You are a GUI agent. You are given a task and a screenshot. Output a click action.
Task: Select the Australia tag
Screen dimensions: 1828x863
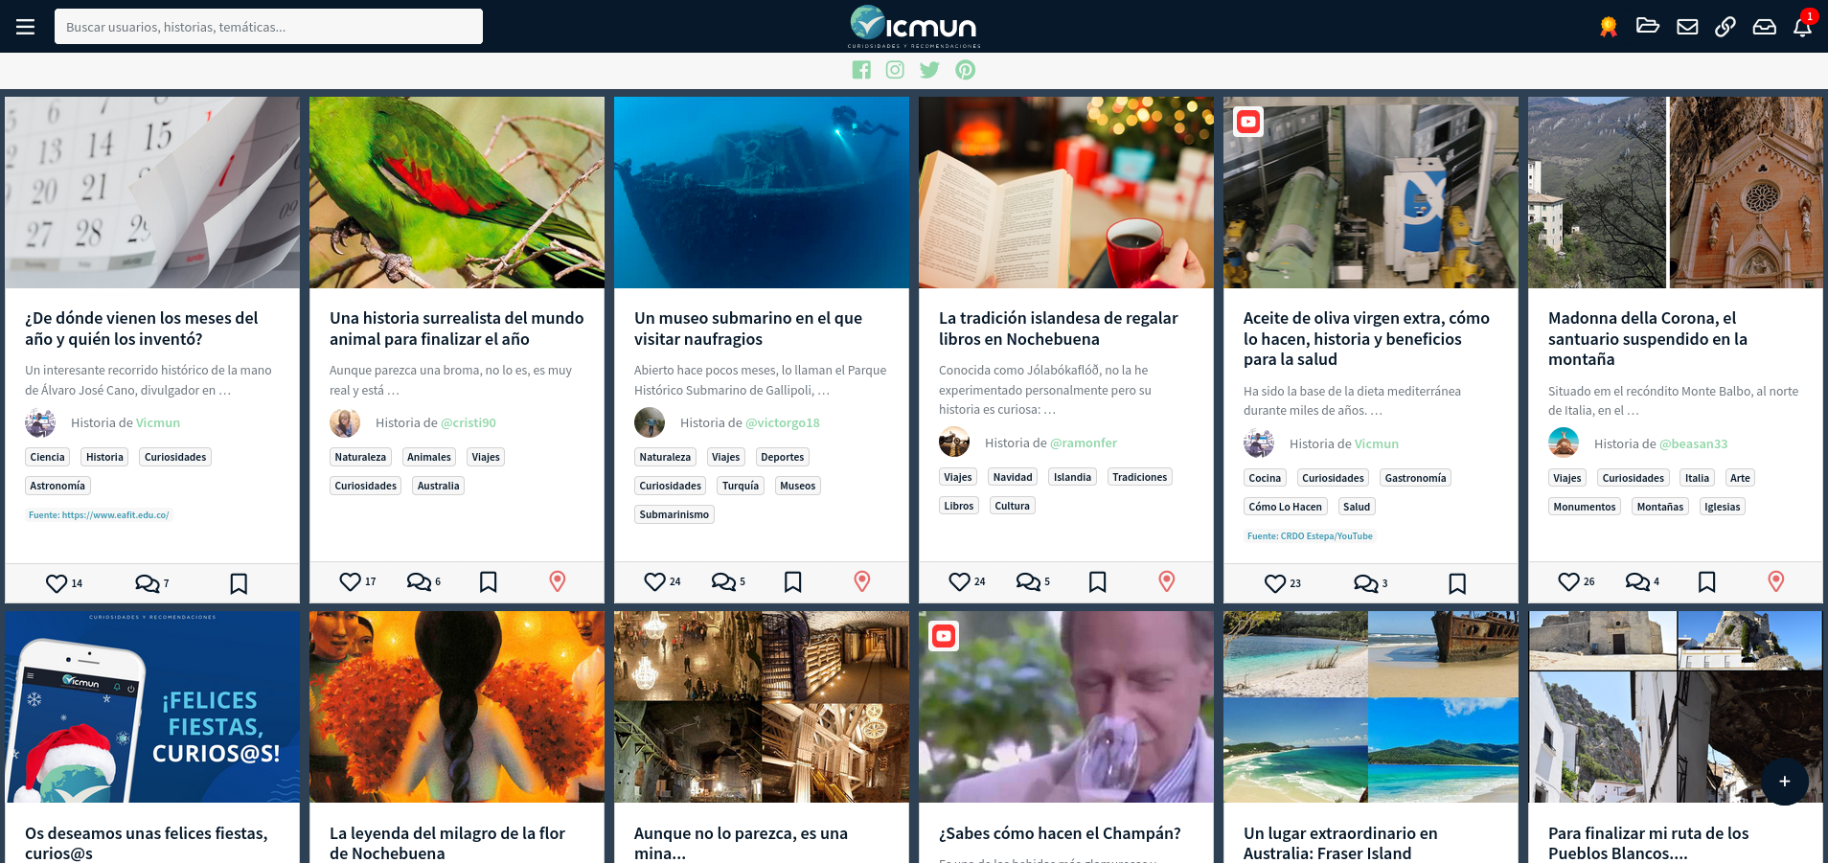[439, 486]
